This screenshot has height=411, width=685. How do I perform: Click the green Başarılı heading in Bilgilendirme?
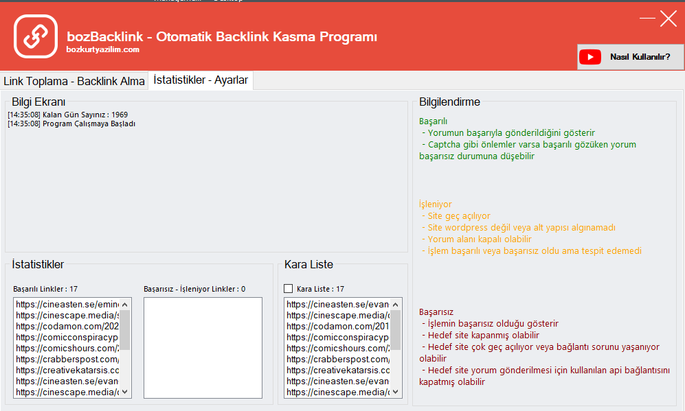tap(433, 121)
